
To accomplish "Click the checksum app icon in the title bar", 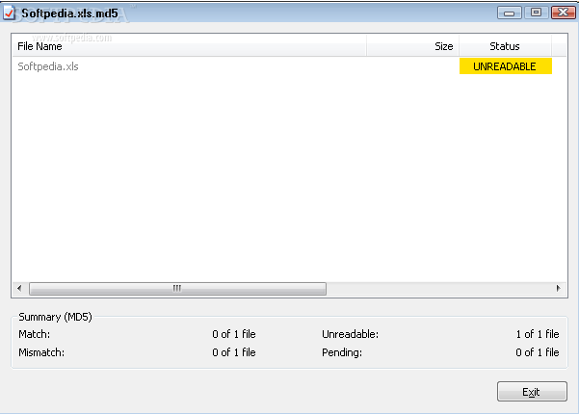I will (x=9, y=13).
